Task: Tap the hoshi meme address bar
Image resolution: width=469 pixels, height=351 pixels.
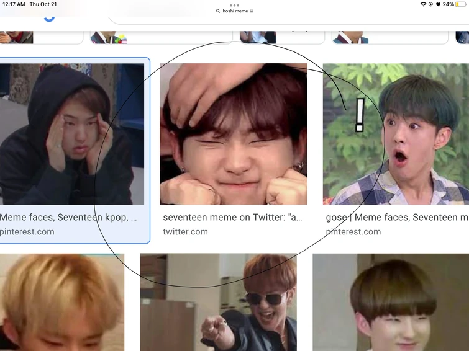Action: [x=235, y=11]
